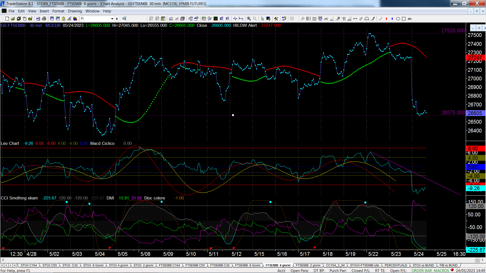This screenshot has width=486, height=273.
Task: Click the compress bar spacing icon
Action: 235,19
